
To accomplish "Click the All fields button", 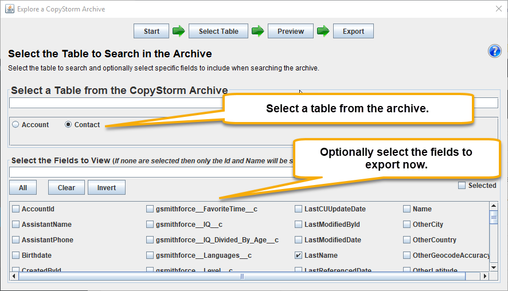I will tap(23, 187).
